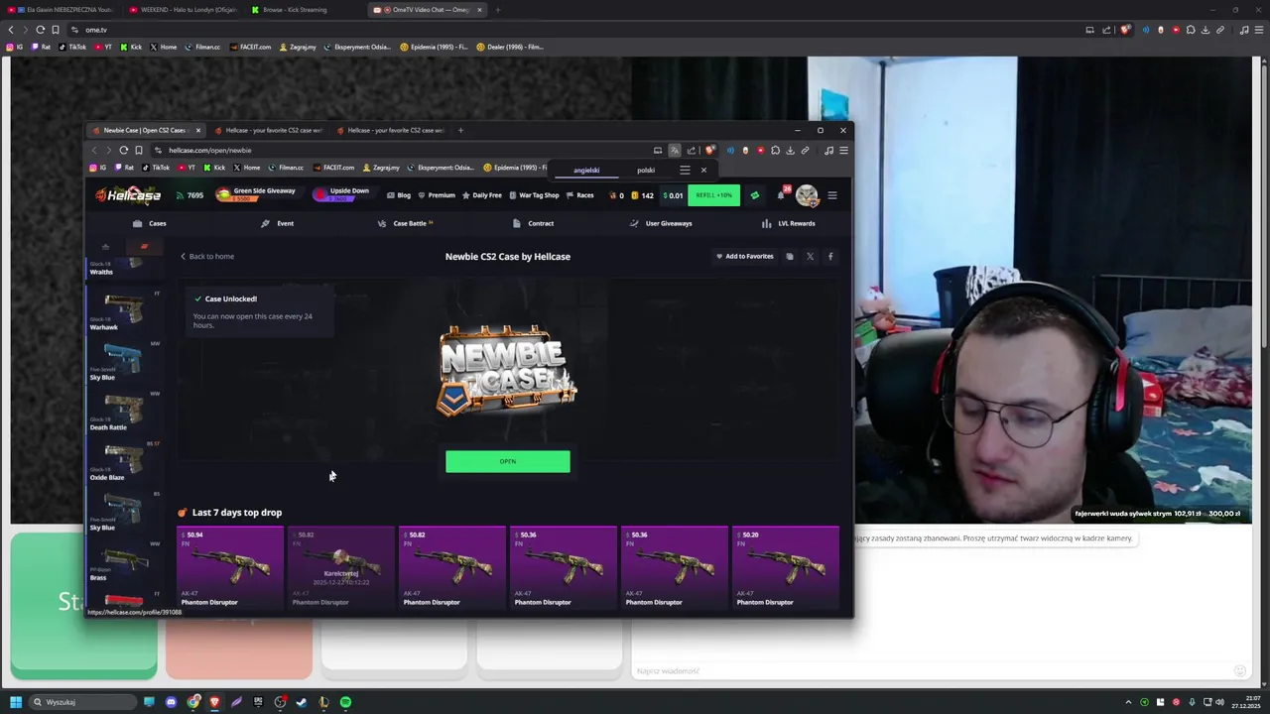Open Karelctvrtej's Phantom Disruptor drop card
This screenshot has width=1270, height=714.
click(x=341, y=567)
